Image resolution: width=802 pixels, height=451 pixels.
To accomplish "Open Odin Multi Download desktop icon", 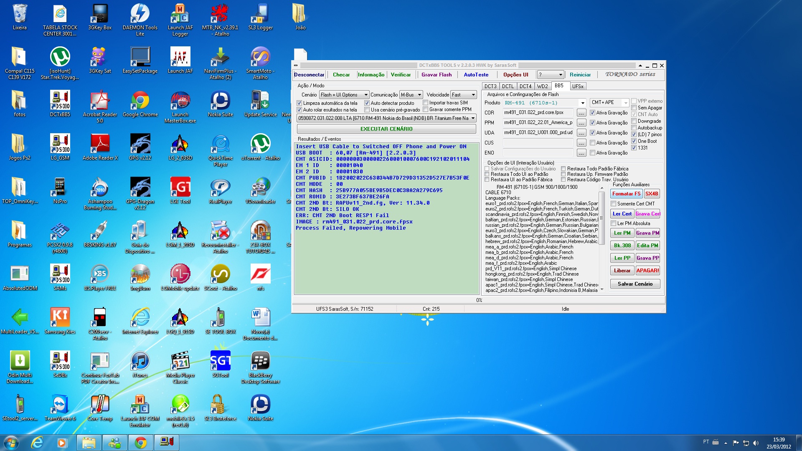I will coord(20,367).
